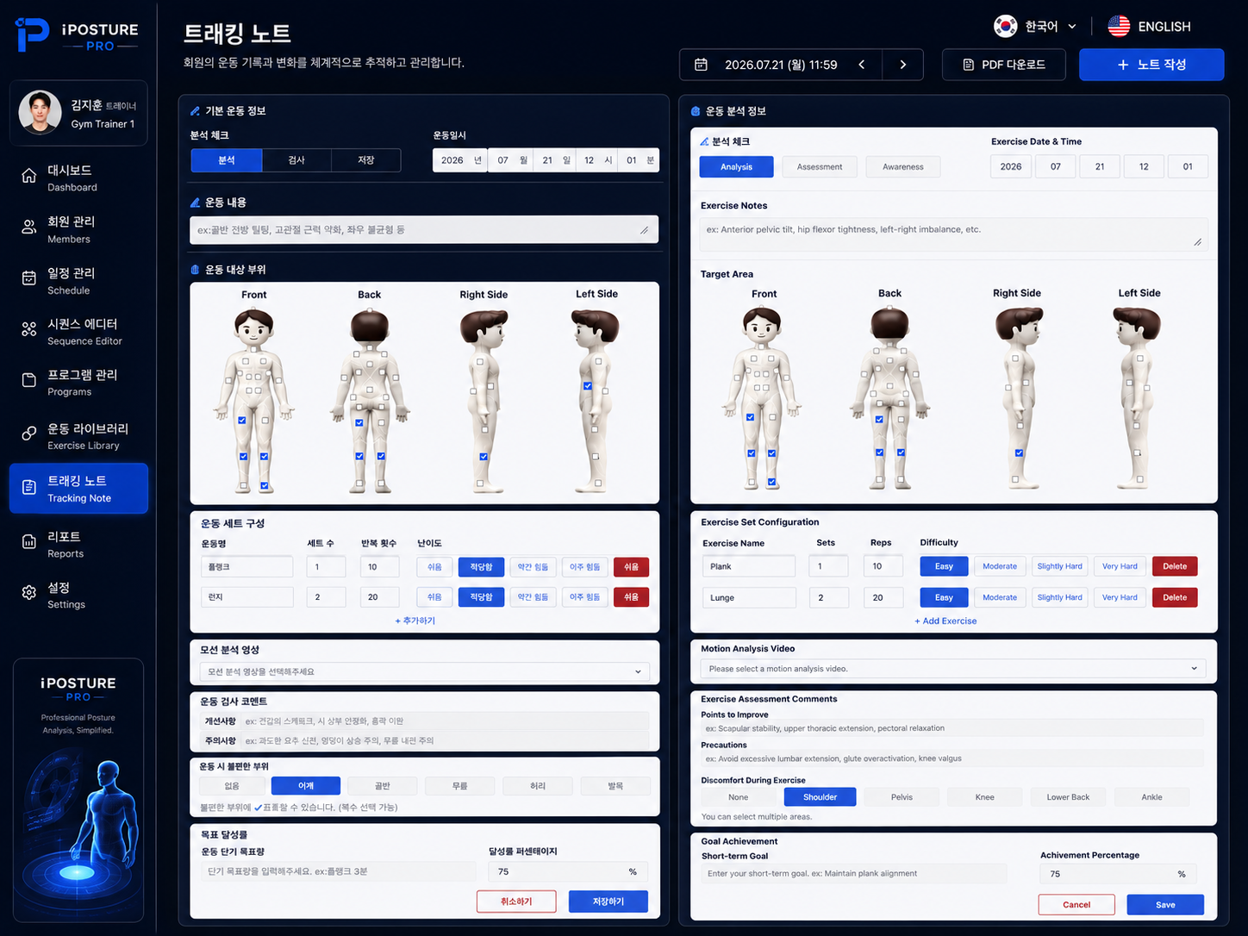Open the Programs folder icon
The width and height of the screenshot is (1248, 936).
29,380
